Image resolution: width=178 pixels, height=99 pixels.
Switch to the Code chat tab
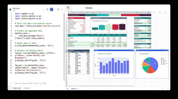click(17, 88)
